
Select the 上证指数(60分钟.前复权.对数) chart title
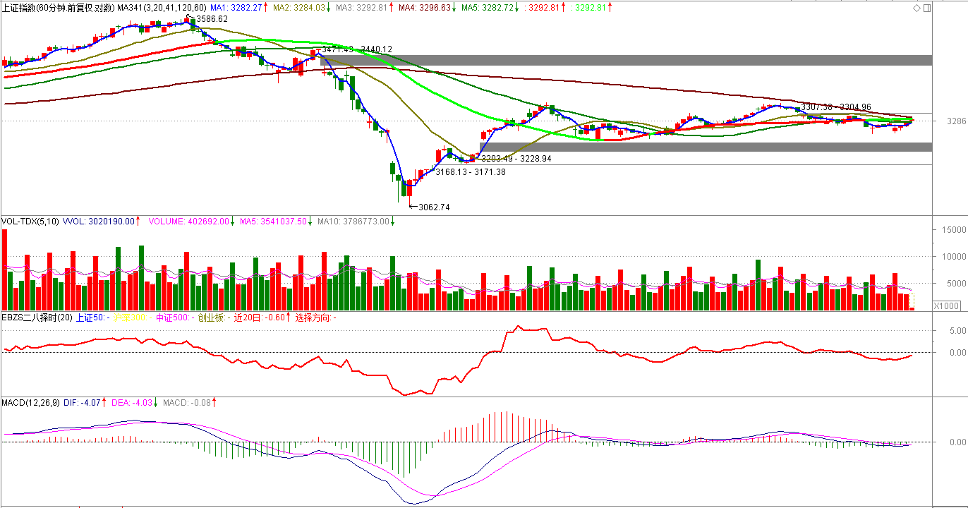click(59, 8)
